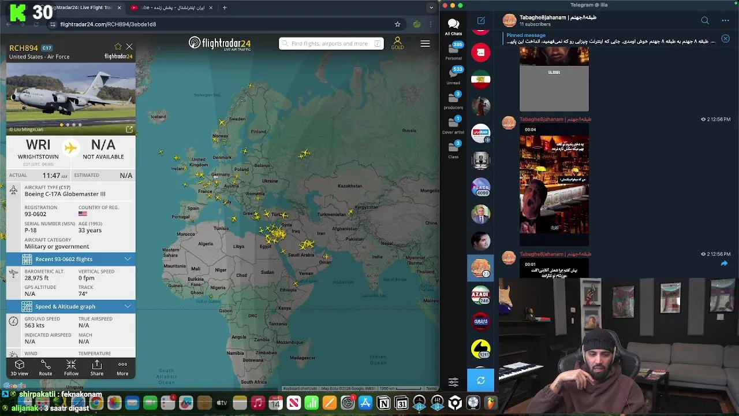Select the C17 aircraft type badge
739x416 pixels.
point(47,48)
